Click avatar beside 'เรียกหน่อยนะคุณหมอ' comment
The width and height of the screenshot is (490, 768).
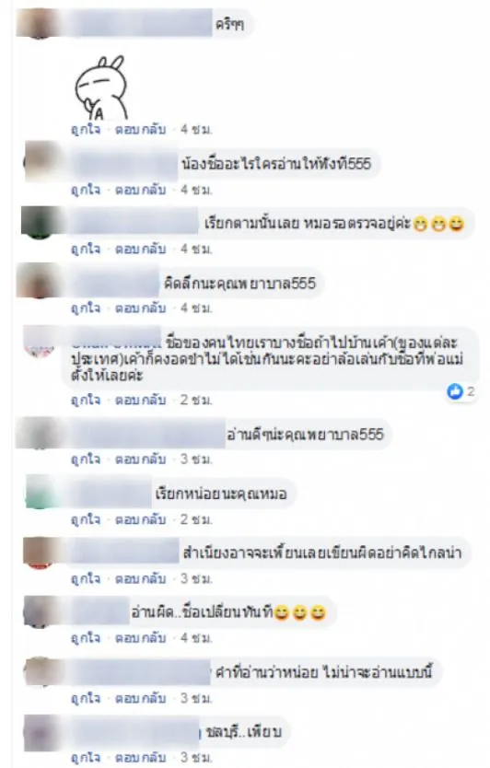click(x=43, y=492)
